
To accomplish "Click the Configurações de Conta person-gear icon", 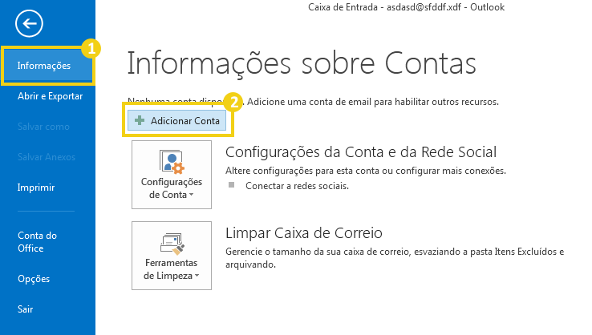I will tap(172, 161).
